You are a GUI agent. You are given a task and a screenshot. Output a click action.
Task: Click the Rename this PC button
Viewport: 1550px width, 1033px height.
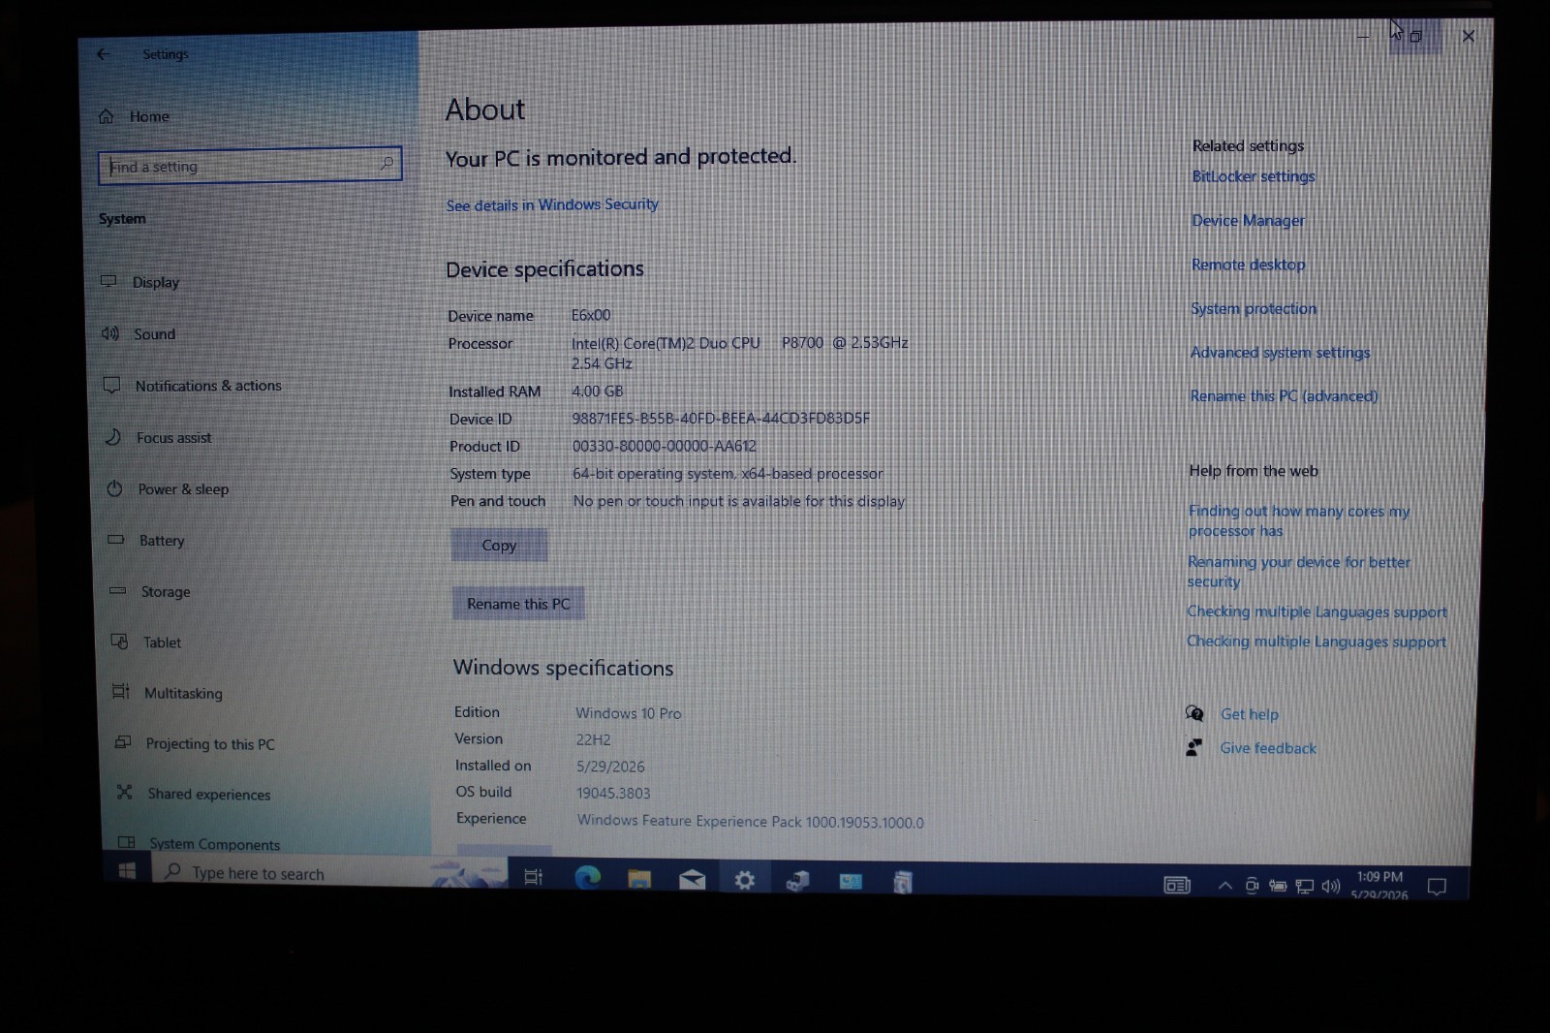point(518,603)
